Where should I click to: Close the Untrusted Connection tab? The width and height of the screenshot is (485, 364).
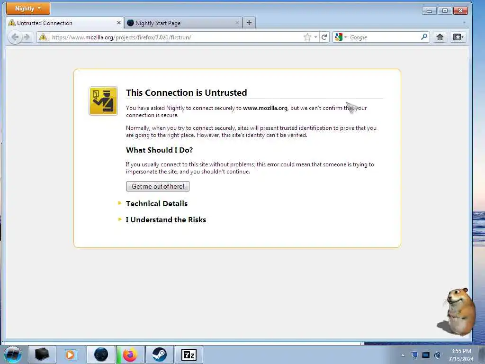pyautogui.click(x=118, y=23)
